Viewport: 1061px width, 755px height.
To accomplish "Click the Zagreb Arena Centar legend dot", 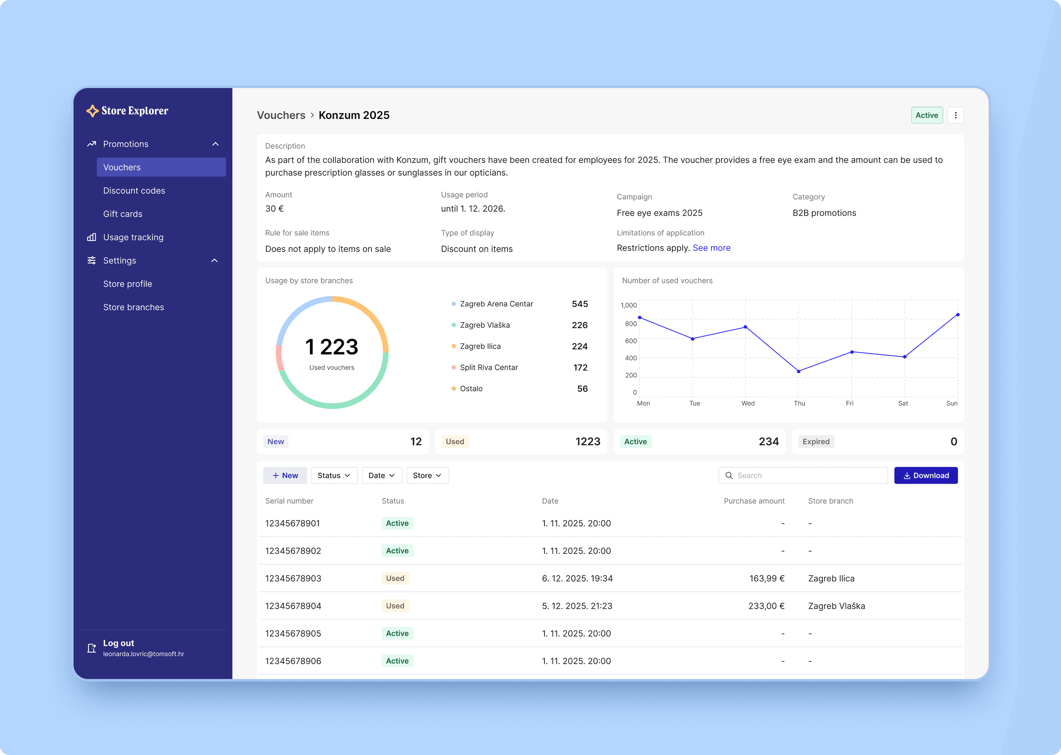I will pos(454,304).
